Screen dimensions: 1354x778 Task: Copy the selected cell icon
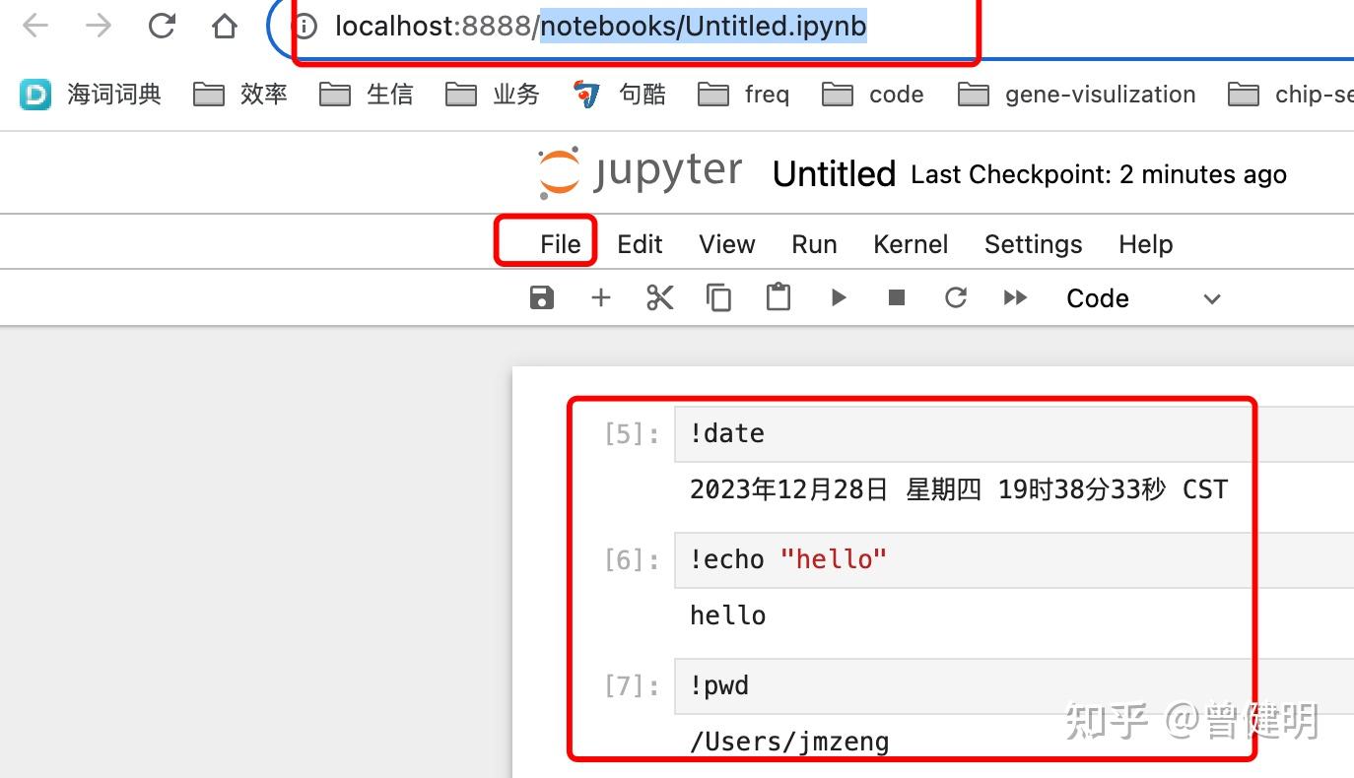(x=719, y=297)
